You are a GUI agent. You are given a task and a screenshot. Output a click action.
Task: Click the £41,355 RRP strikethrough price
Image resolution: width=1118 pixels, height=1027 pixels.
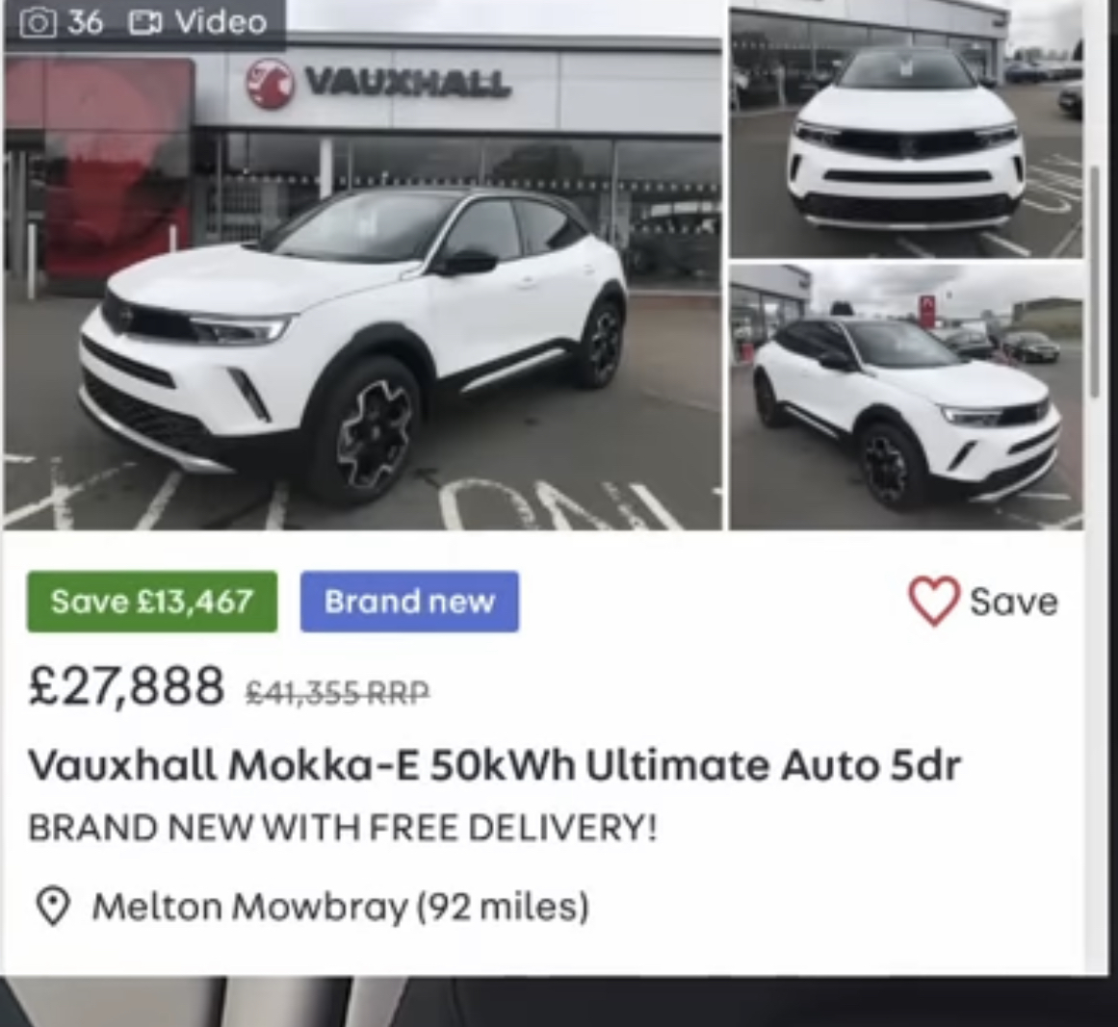(337, 692)
